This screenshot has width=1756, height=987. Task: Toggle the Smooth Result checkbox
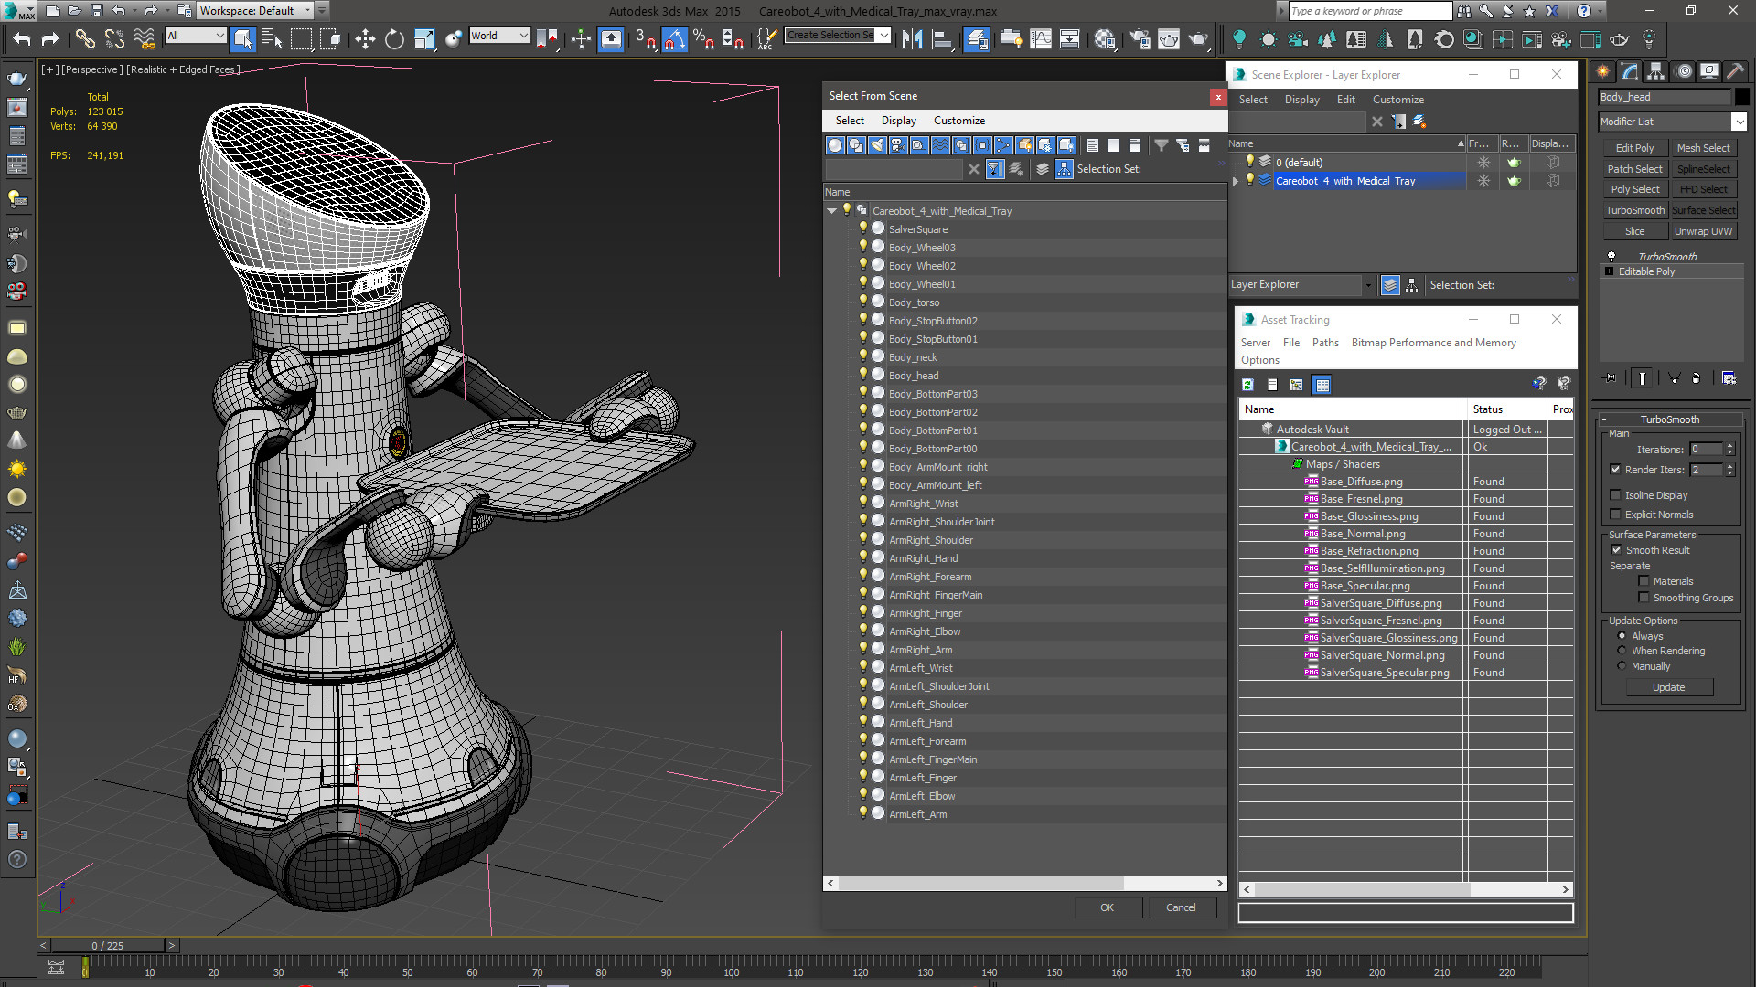point(1617,550)
